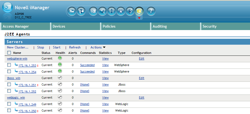
Task: Click the blue member arrow beside 172.16.1.254
Action: [16, 71]
